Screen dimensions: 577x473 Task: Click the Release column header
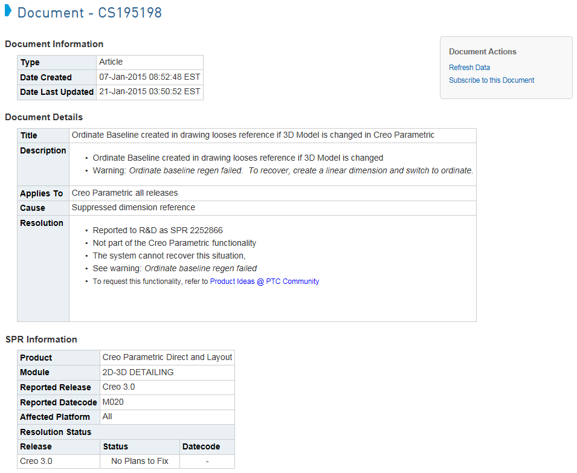[x=36, y=446]
